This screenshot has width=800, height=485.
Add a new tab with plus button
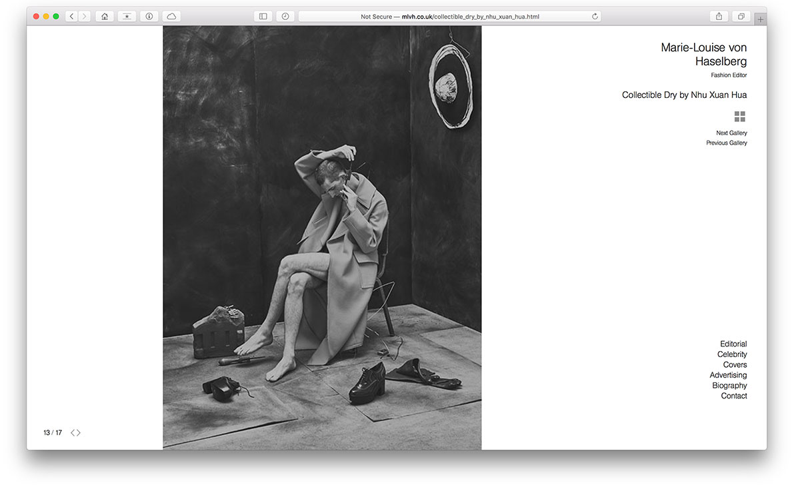coord(761,19)
